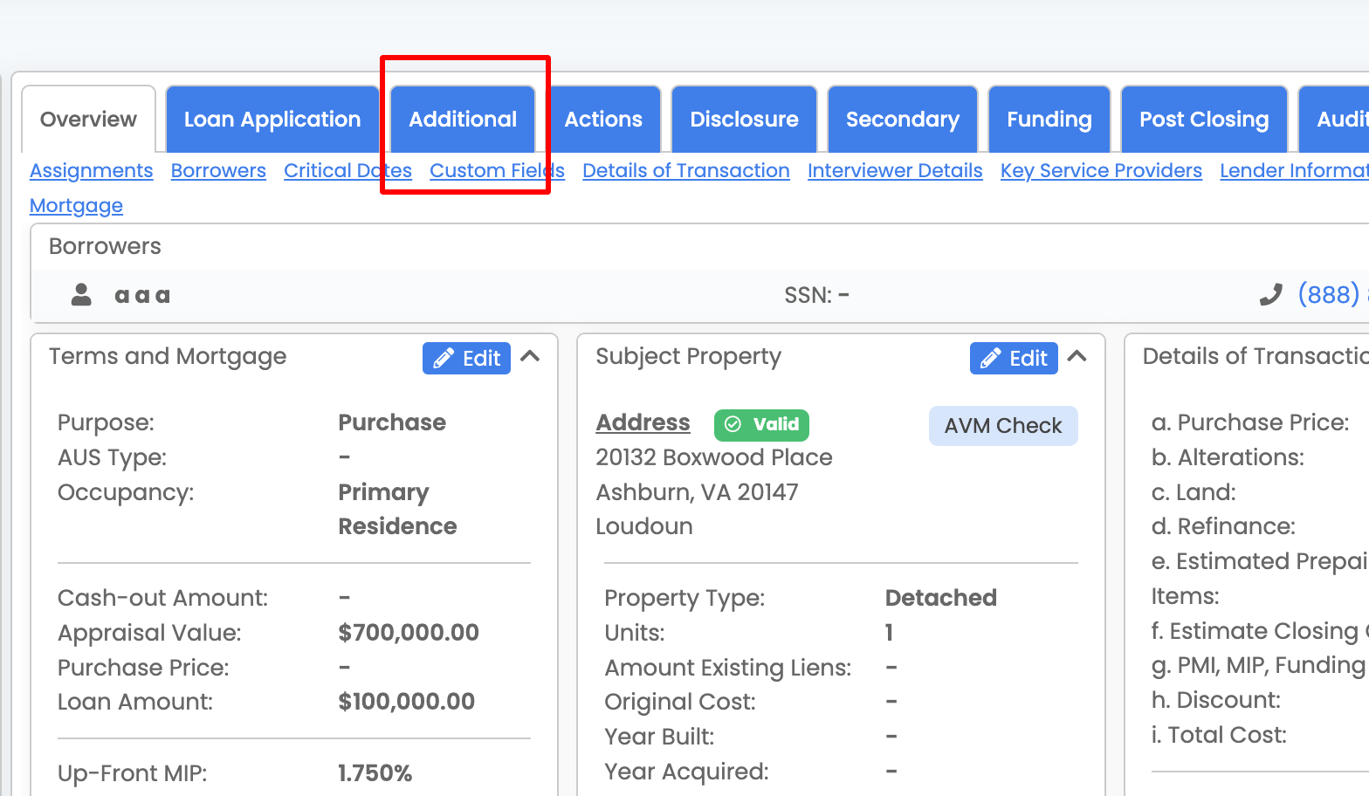Switch to the Loan Application tab
This screenshot has width=1369, height=796.
(x=272, y=119)
